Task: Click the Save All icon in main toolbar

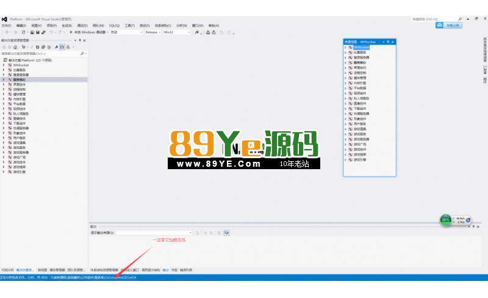Action: point(43,32)
